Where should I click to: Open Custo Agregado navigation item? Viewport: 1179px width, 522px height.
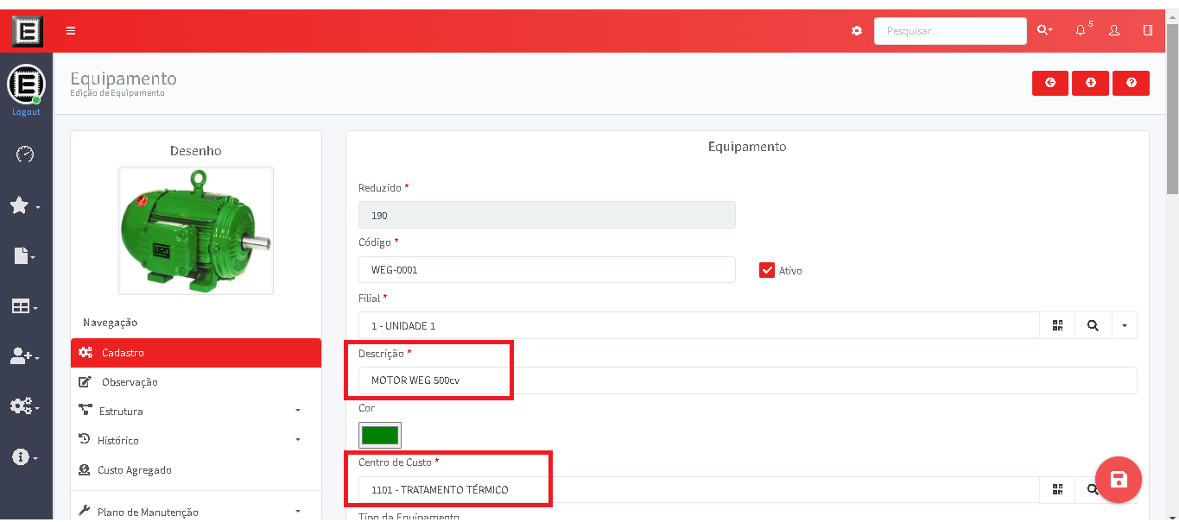tap(134, 470)
